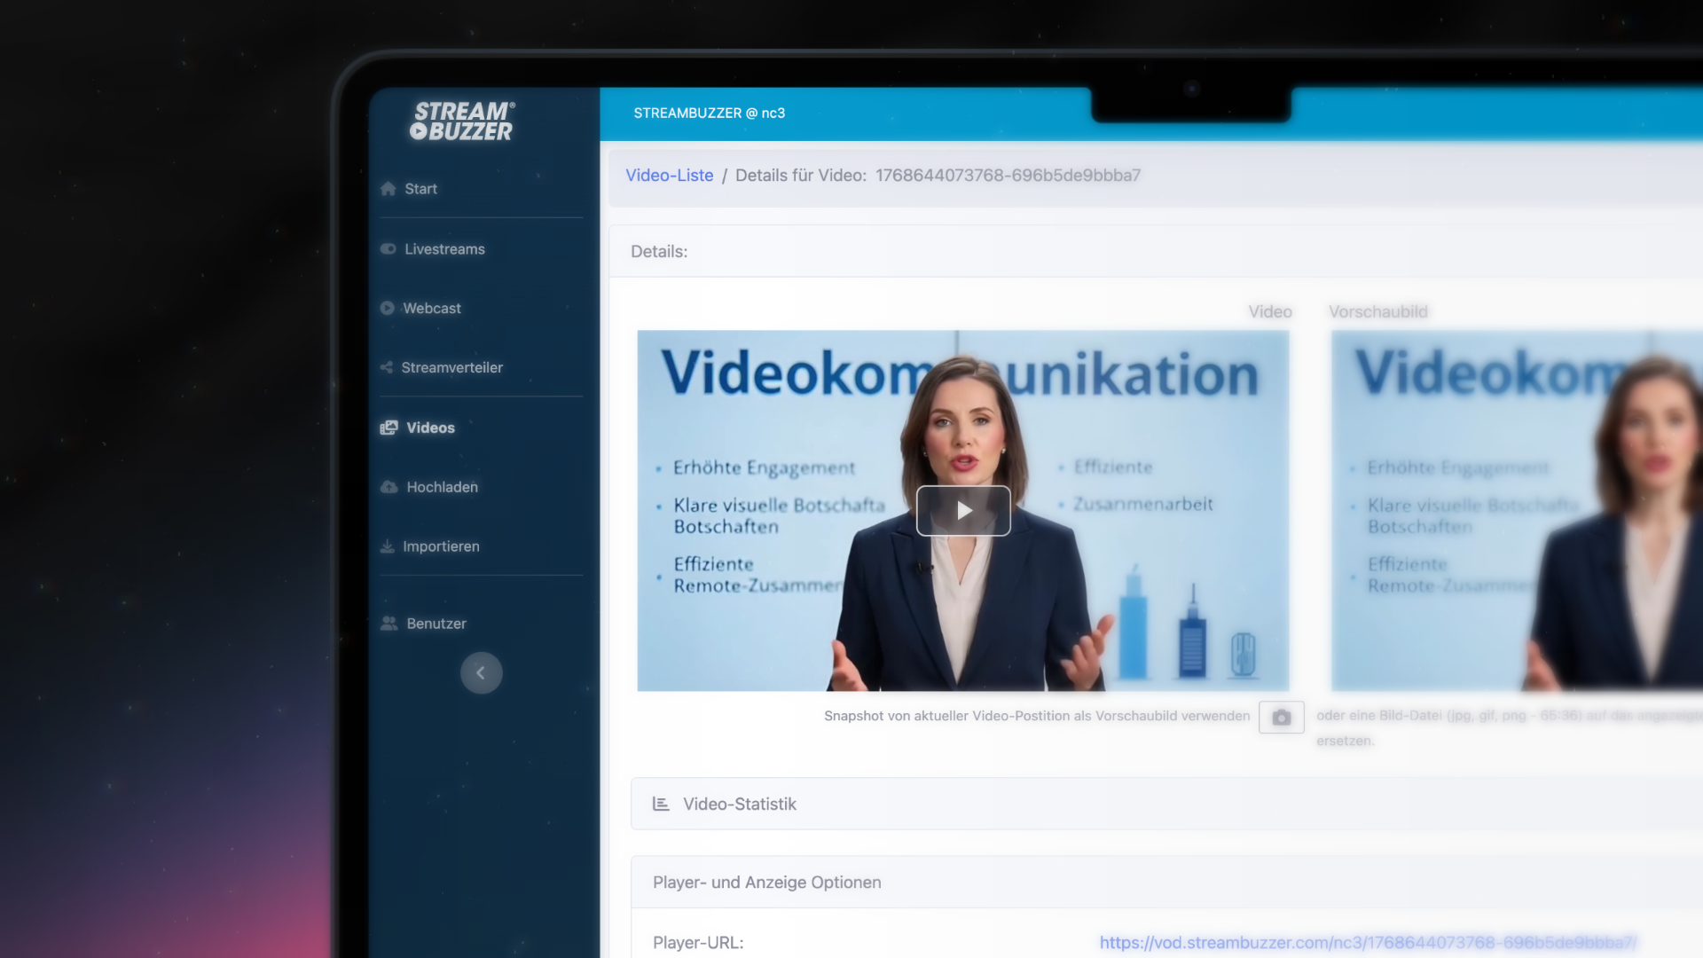The image size is (1703, 958).
Task: Click the video ID in the breadcrumb
Action: [1008, 176]
